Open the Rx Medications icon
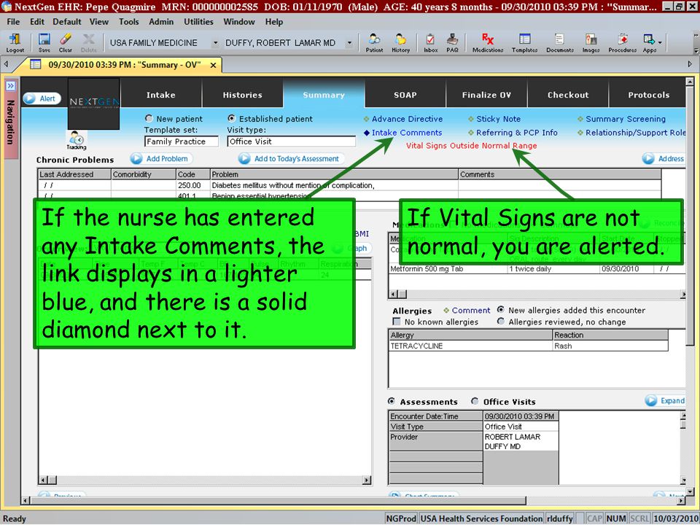This screenshot has height=525, width=700. (488, 43)
